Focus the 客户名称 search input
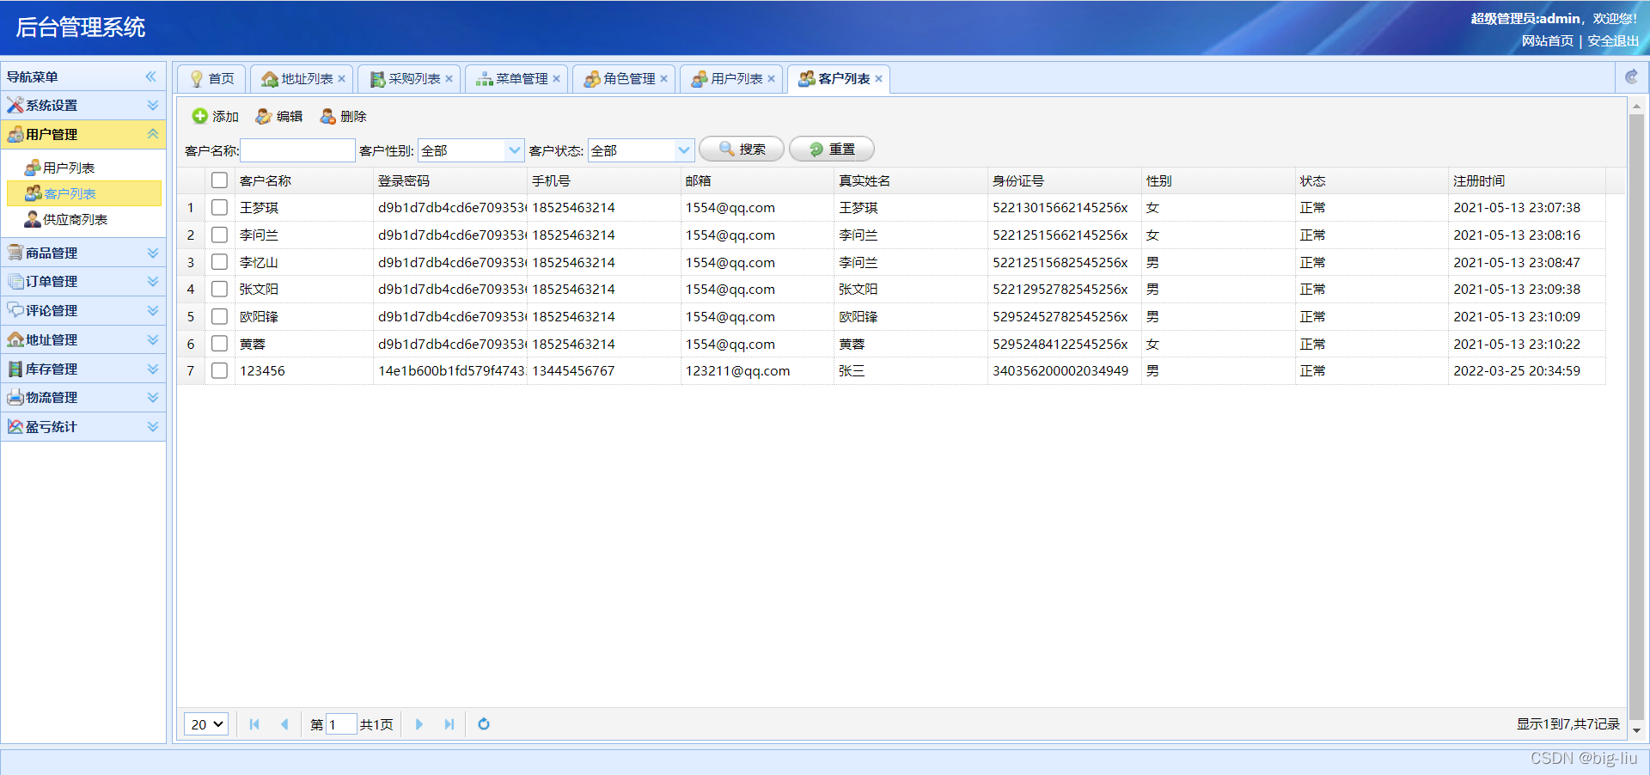The width and height of the screenshot is (1650, 775). 297,150
